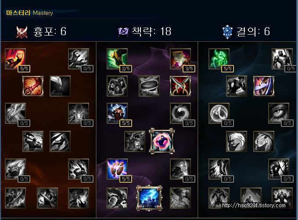The height and width of the screenshot is (220, 298).
Task: Open the hso9201.tistory.com watermark link
Action: 254,206
